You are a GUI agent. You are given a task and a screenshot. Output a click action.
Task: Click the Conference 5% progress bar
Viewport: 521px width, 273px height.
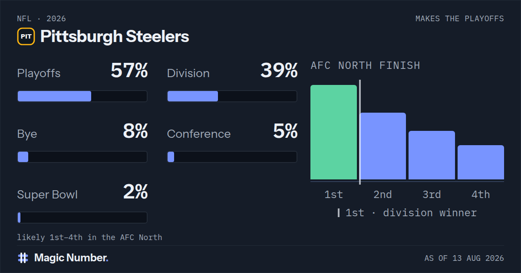[x=232, y=157]
